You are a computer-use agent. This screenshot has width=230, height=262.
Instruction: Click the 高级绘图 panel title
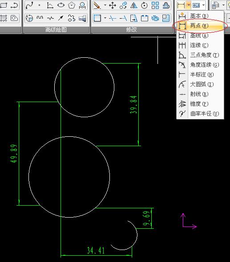(56, 30)
